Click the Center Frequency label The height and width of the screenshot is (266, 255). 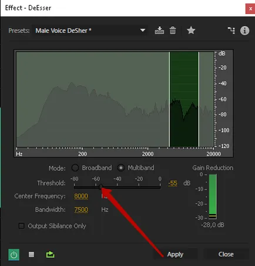pos(40,196)
